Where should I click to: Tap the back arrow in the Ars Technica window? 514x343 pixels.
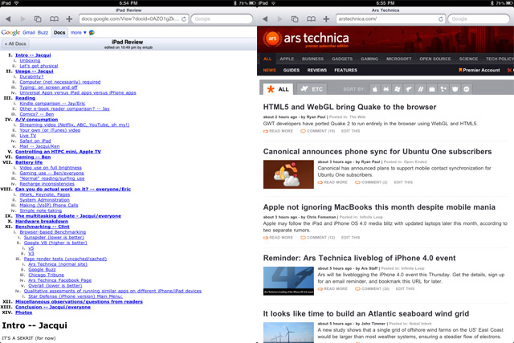tap(265, 19)
